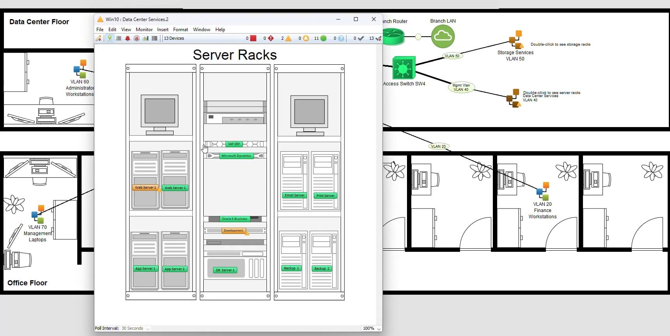Viewport: 670px width, 336px height.
Task: Select the Storage Services VLAN 50 submap icon
Action: (516, 39)
